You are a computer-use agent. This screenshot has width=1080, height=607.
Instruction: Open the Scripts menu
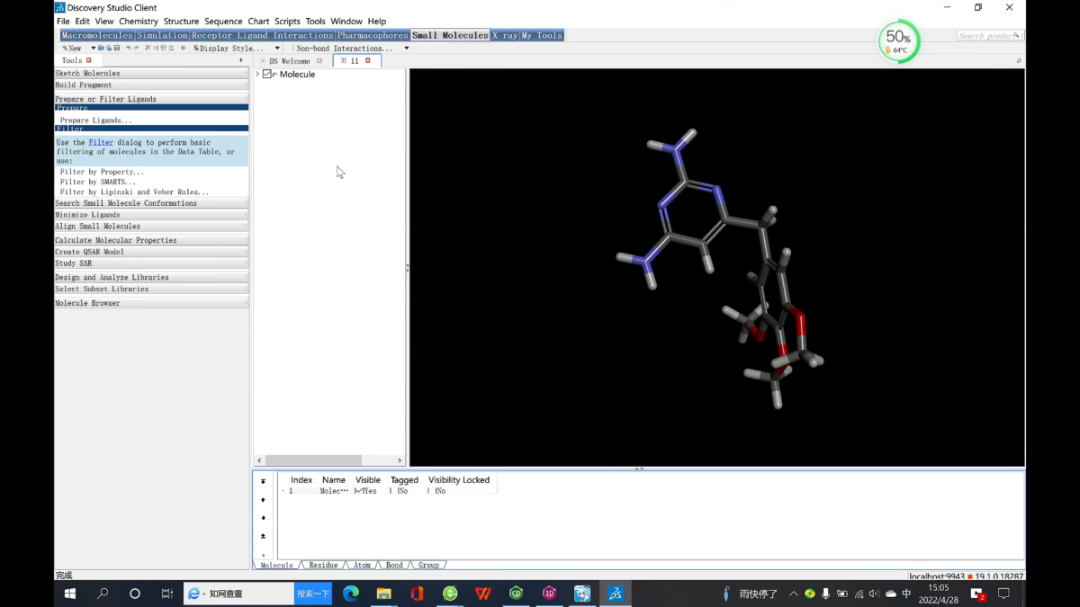[287, 22]
